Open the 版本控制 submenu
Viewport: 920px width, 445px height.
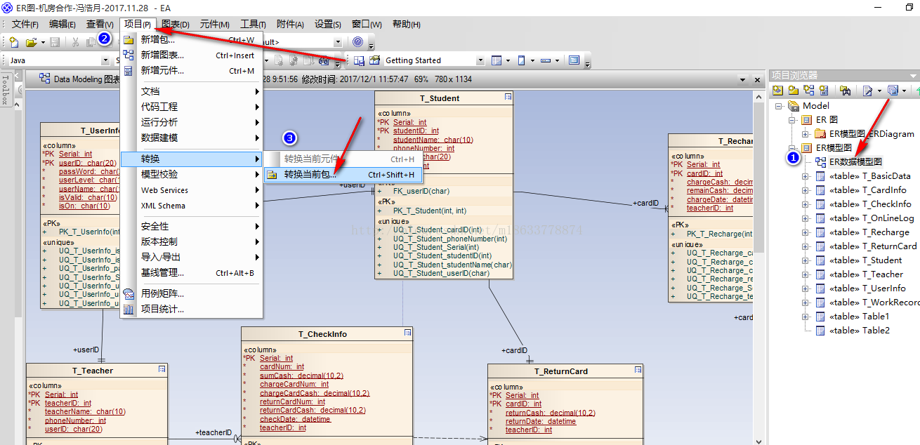point(191,241)
